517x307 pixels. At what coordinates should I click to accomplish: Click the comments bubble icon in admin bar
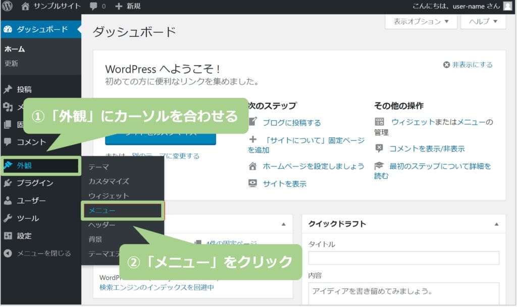[93, 7]
